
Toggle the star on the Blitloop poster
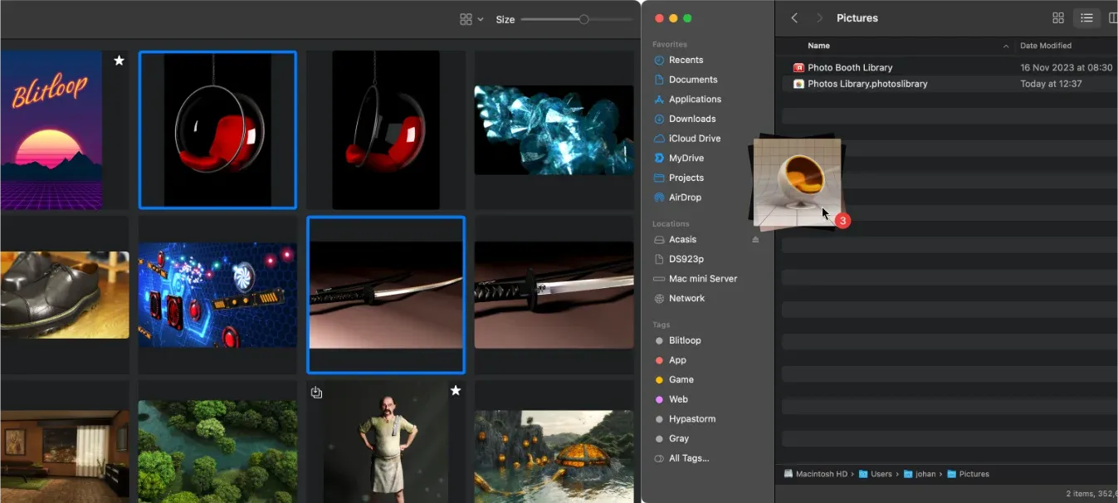tap(119, 61)
